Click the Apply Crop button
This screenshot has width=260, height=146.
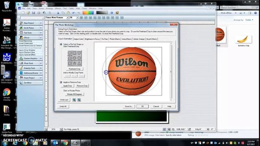tap(68, 86)
